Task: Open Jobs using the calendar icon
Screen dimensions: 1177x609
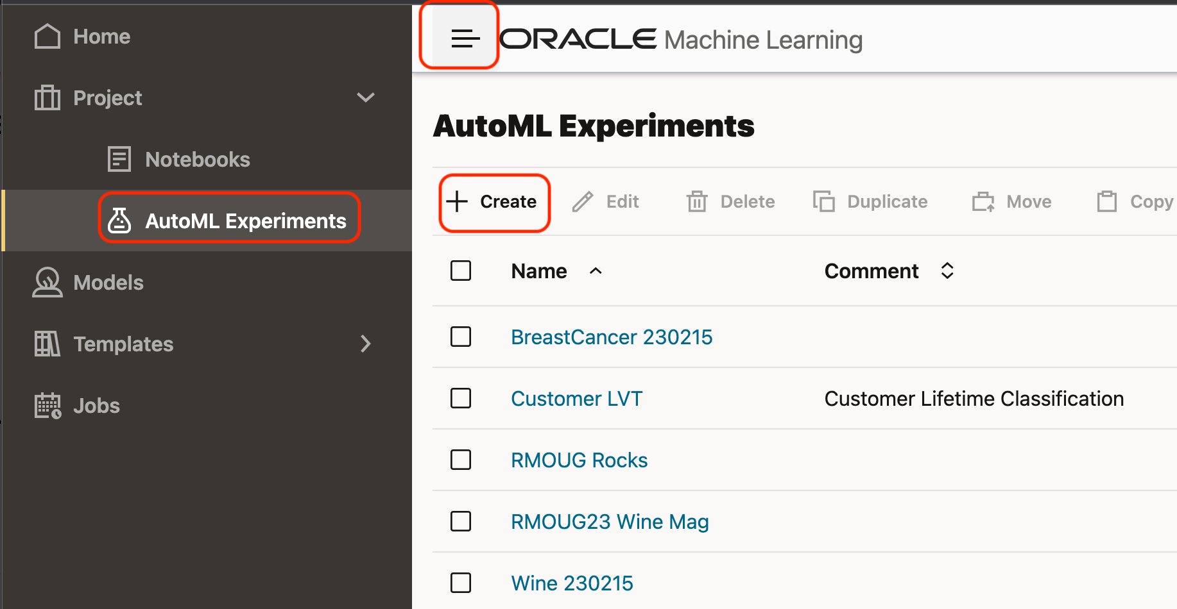Action: point(46,405)
